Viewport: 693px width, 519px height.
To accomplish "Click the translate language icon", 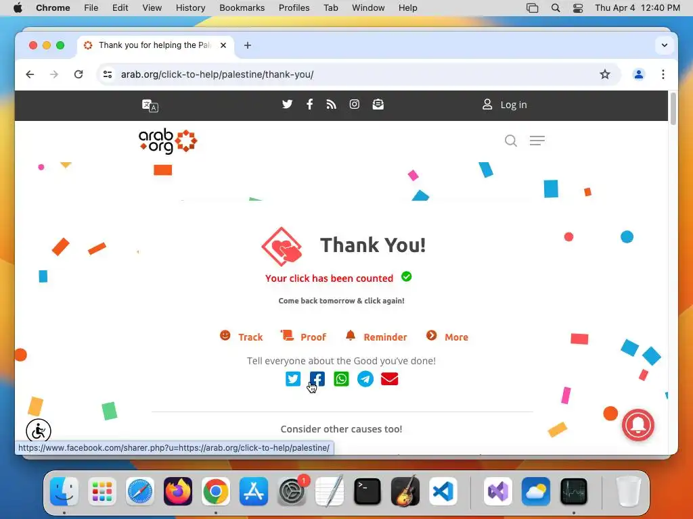I will [x=150, y=105].
